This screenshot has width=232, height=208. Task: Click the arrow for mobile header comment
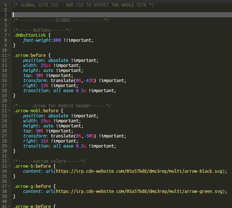pyautogui.click(x=62, y=106)
